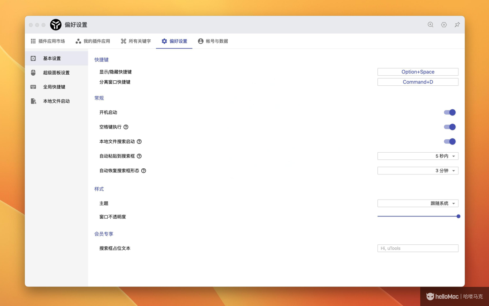The image size is (489, 306).
Task: Open the 自动粘贴到搜索框 5 秒内 dropdown
Action: (x=418, y=156)
